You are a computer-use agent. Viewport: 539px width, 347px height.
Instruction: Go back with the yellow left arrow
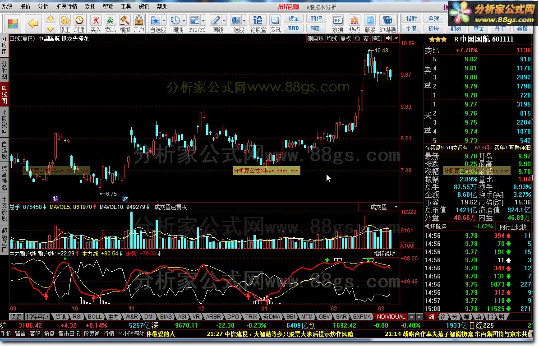(x=33, y=23)
